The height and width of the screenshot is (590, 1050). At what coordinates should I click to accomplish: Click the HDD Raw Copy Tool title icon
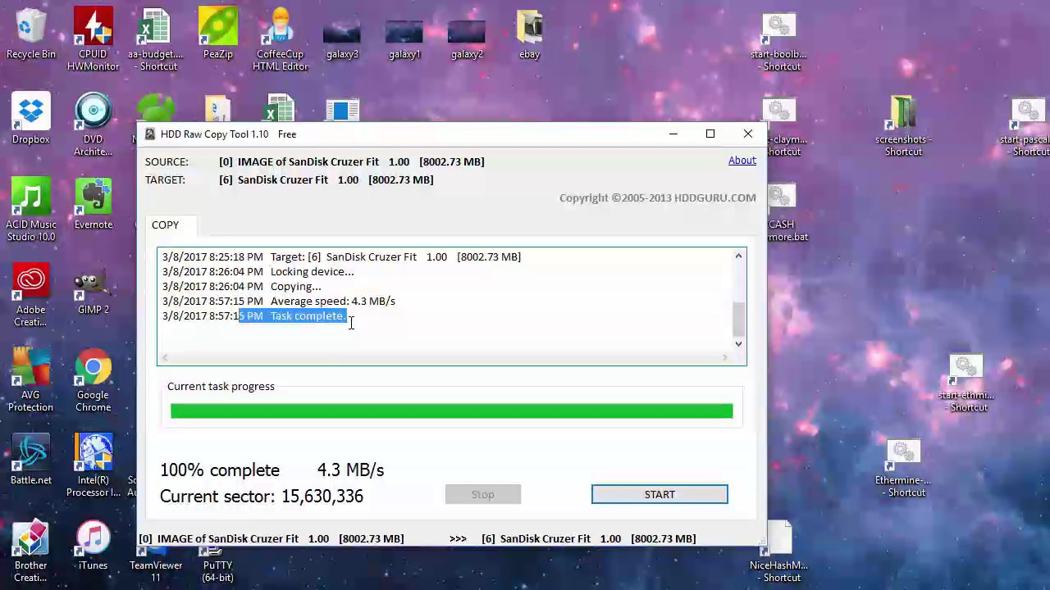[149, 134]
